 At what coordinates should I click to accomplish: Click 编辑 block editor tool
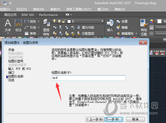point(122,27)
